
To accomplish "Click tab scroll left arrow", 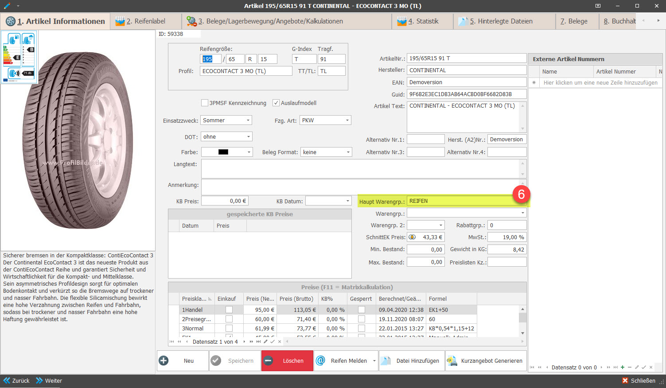I will 643,21.
